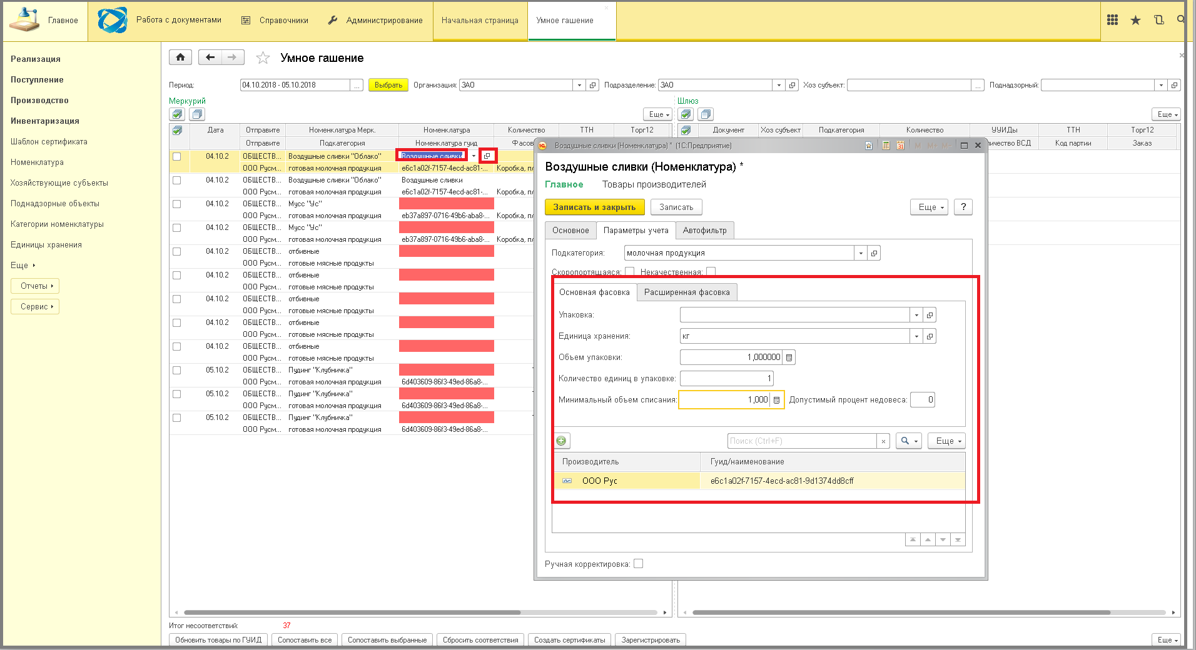
Task: Tick the checkbox of the first table row
Action: coord(177,156)
